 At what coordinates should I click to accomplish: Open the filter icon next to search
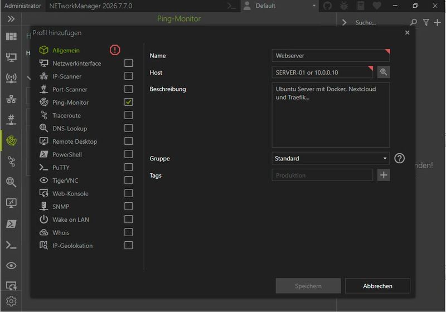click(426, 22)
